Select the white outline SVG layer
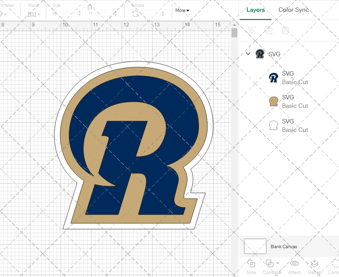 [289, 125]
